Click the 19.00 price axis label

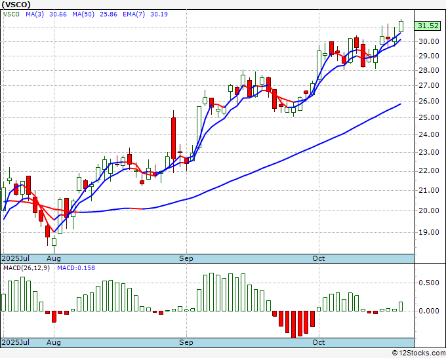(428, 232)
